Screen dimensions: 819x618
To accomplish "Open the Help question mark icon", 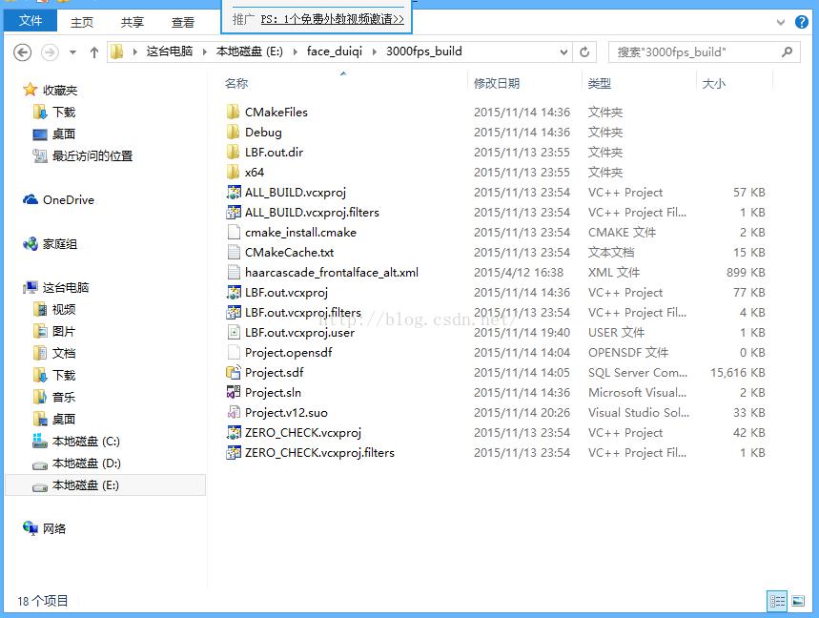I will point(801,22).
